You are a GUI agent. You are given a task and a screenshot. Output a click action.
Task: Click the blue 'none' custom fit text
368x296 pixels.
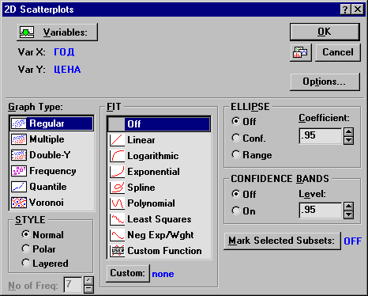(x=163, y=274)
